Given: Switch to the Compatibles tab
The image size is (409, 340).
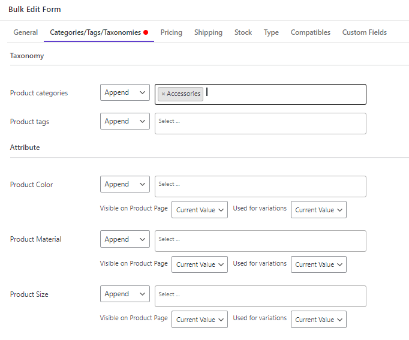Looking at the screenshot, I should coord(311,32).
